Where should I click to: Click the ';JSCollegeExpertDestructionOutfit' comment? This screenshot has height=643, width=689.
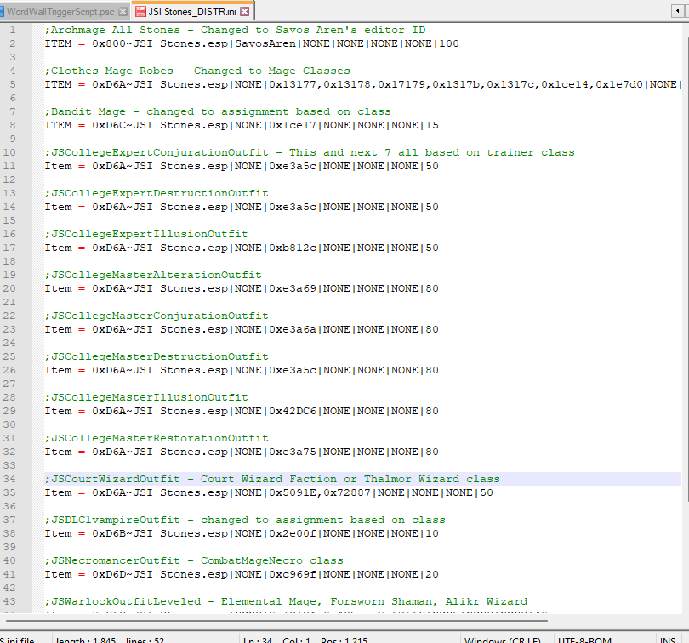pyautogui.click(x=157, y=193)
